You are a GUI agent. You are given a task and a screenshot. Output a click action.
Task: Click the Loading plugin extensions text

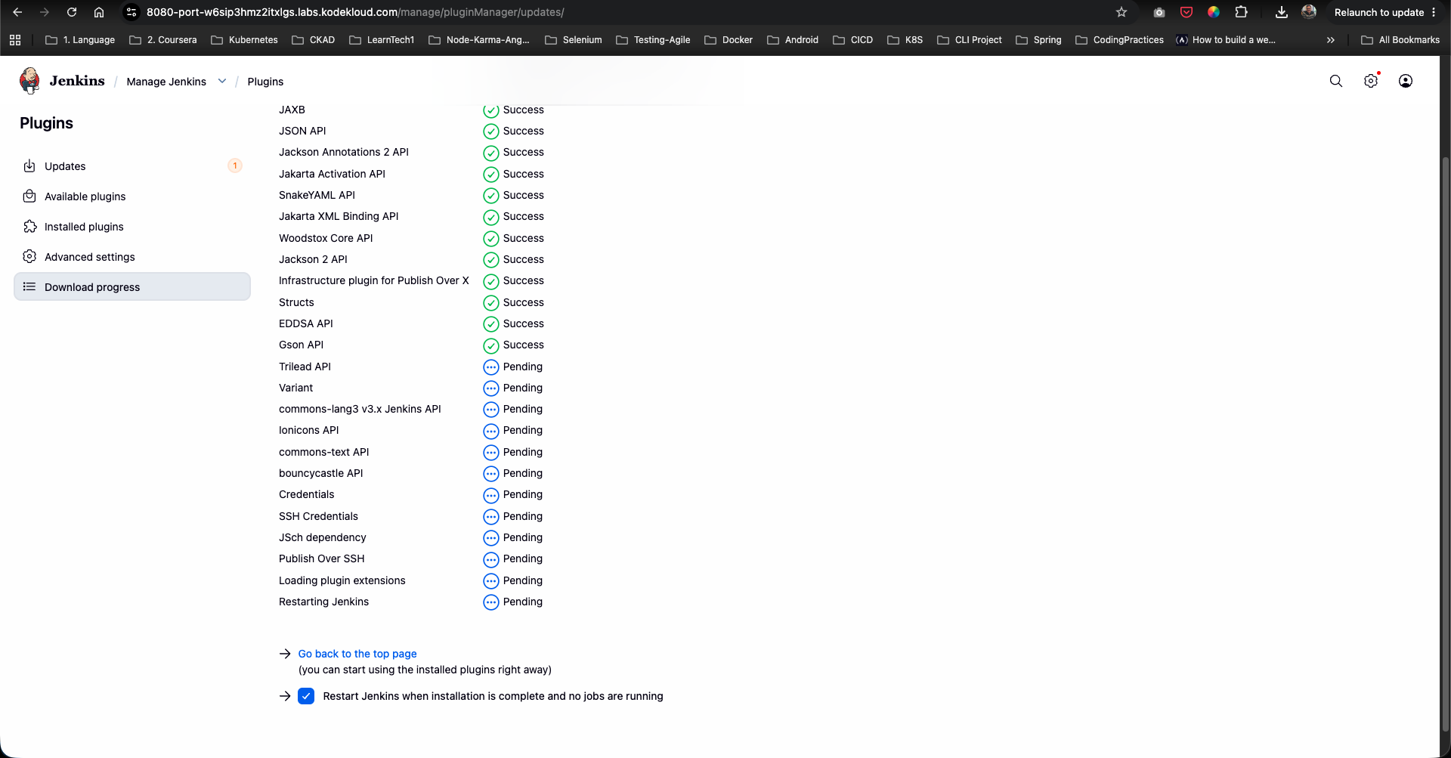pyautogui.click(x=342, y=580)
